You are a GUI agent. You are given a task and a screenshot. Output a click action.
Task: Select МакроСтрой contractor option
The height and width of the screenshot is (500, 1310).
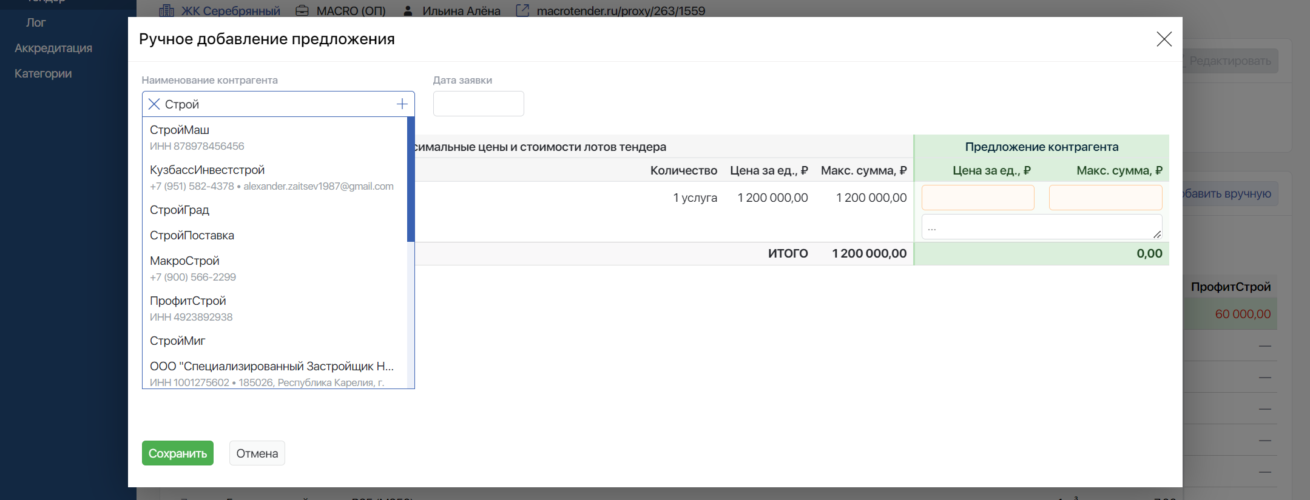[184, 261]
